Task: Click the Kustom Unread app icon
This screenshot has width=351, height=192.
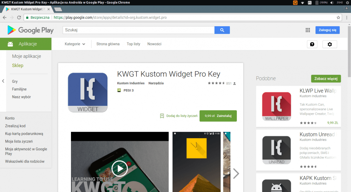Action: point(277,150)
